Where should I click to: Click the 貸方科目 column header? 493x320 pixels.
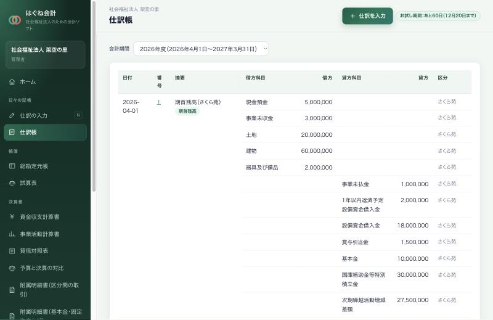coord(351,78)
